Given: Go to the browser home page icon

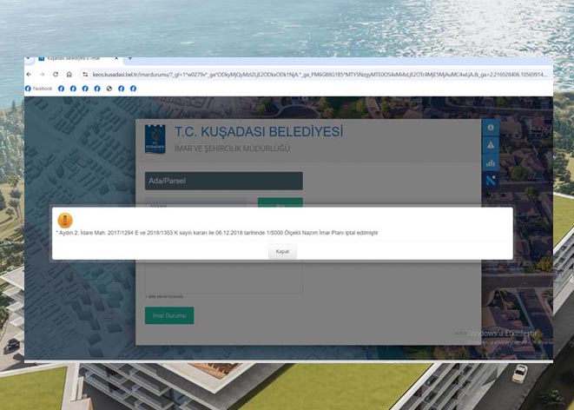Looking at the screenshot, I should coord(68,75).
